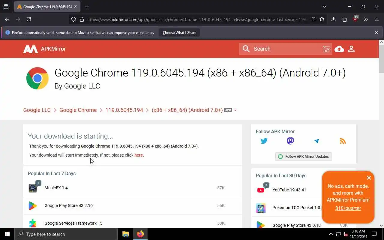Open the Firefox downloads panel

coord(333,19)
